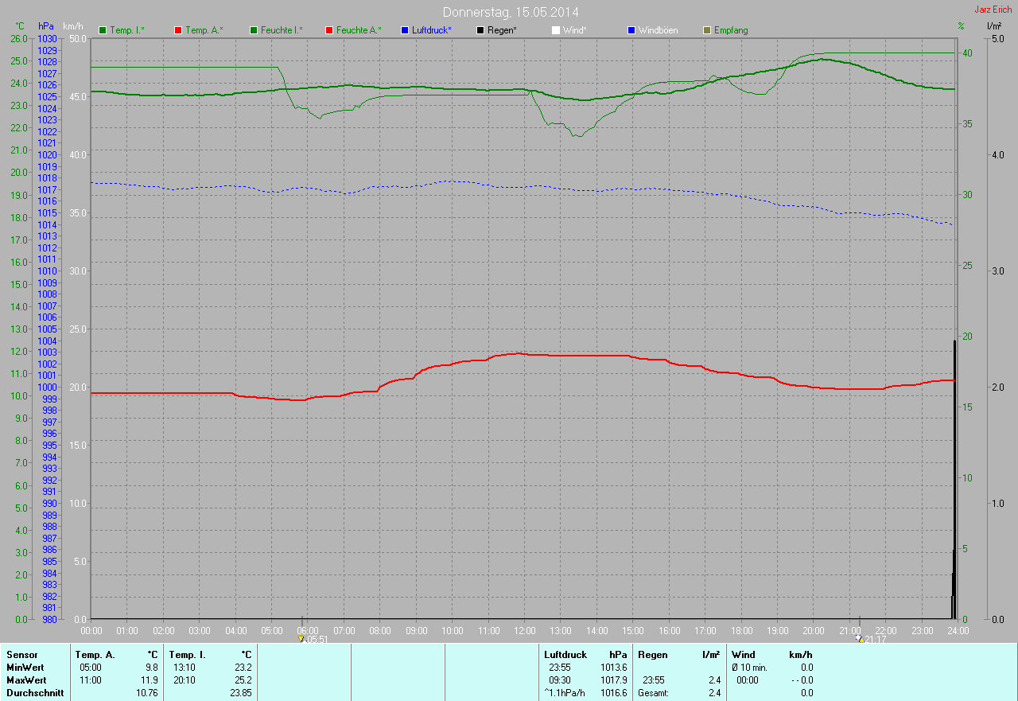Viewport: 1018px width, 701px height.
Task: Select the Temp. A.* legend label
Action: (x=204, y=30)
